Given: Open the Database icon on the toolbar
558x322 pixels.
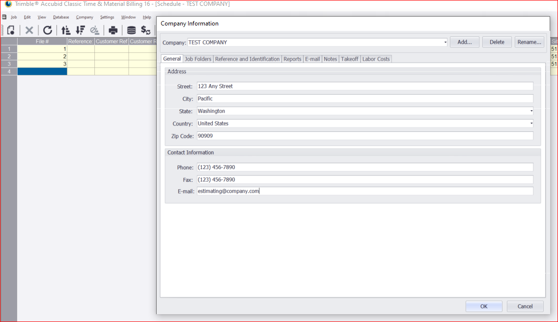Looking at the screenshot, I should (x=131, y=30).
